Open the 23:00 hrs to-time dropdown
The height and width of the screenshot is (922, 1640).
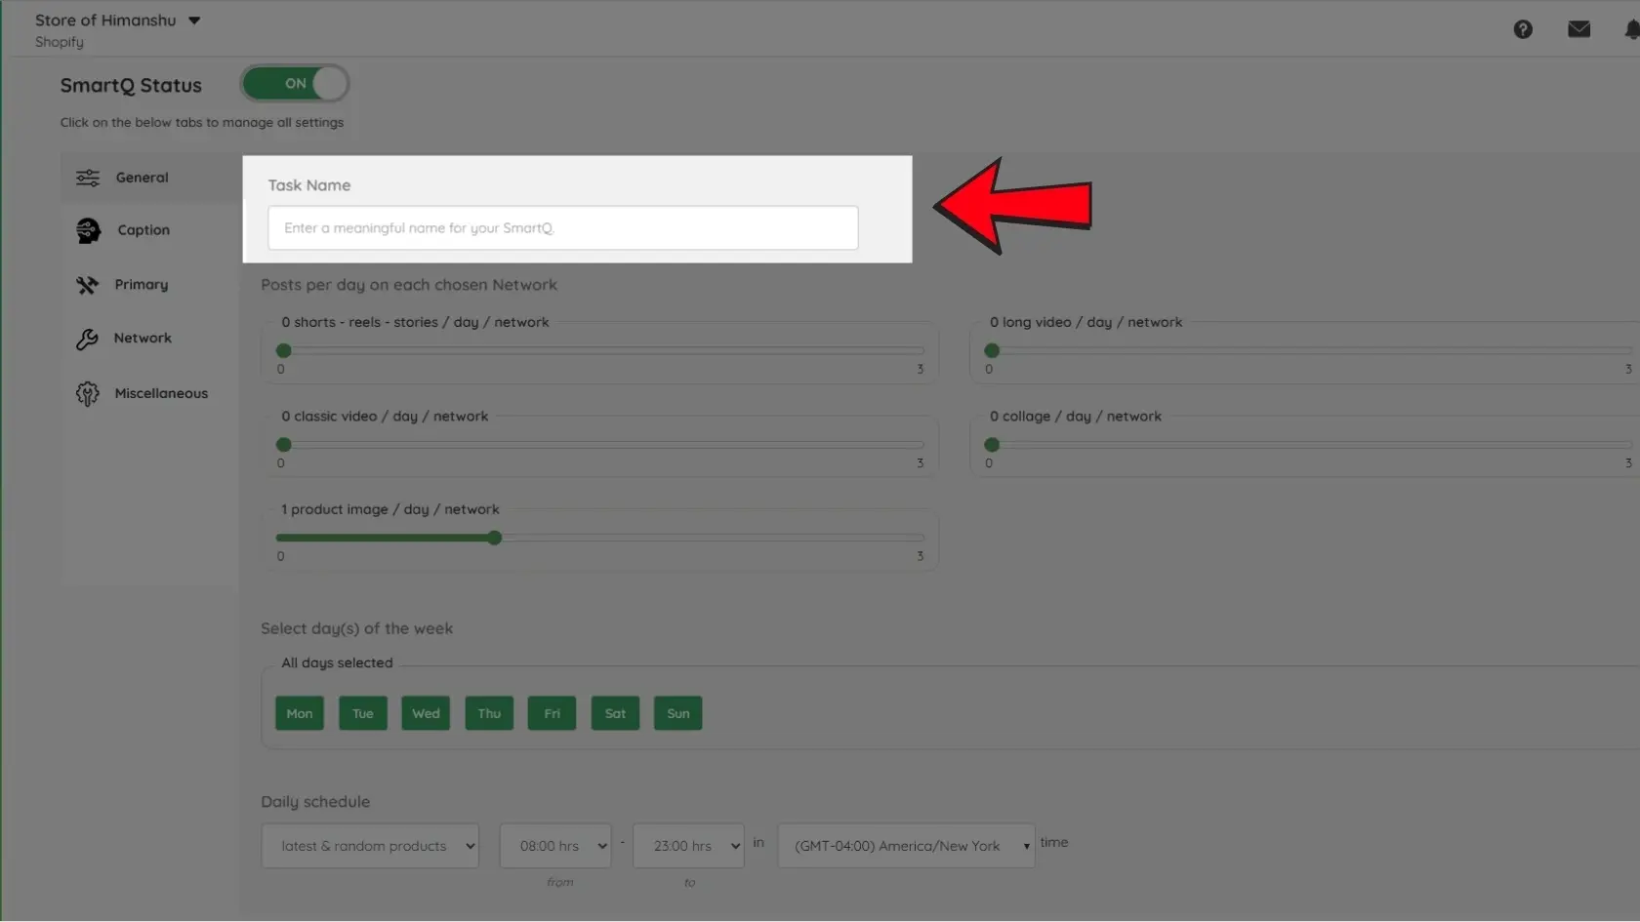click(688, 846)
